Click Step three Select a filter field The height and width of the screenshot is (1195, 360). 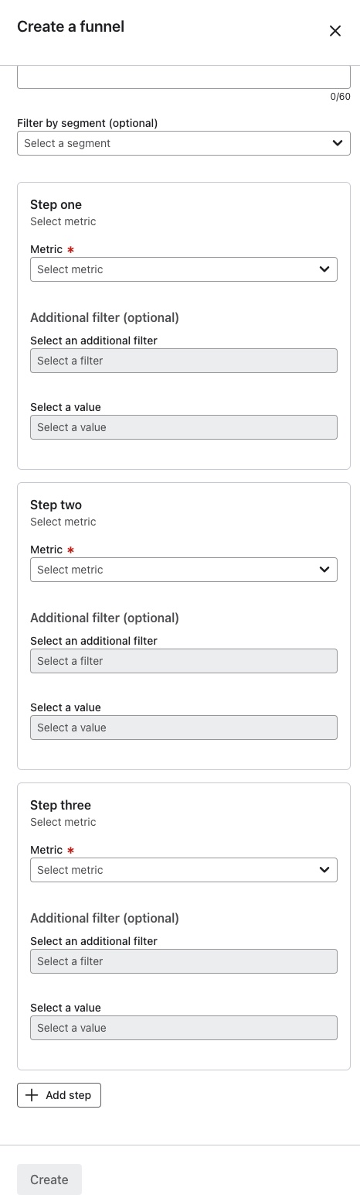coord(184,961)
